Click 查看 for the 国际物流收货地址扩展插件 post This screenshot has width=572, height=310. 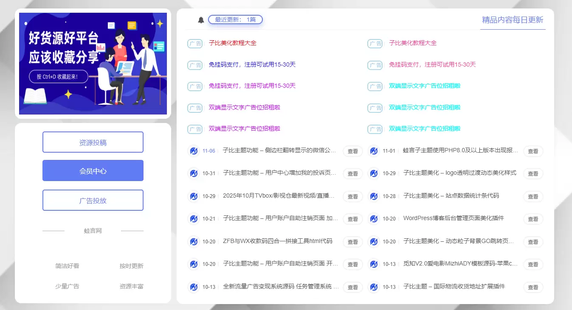(533, 287)
